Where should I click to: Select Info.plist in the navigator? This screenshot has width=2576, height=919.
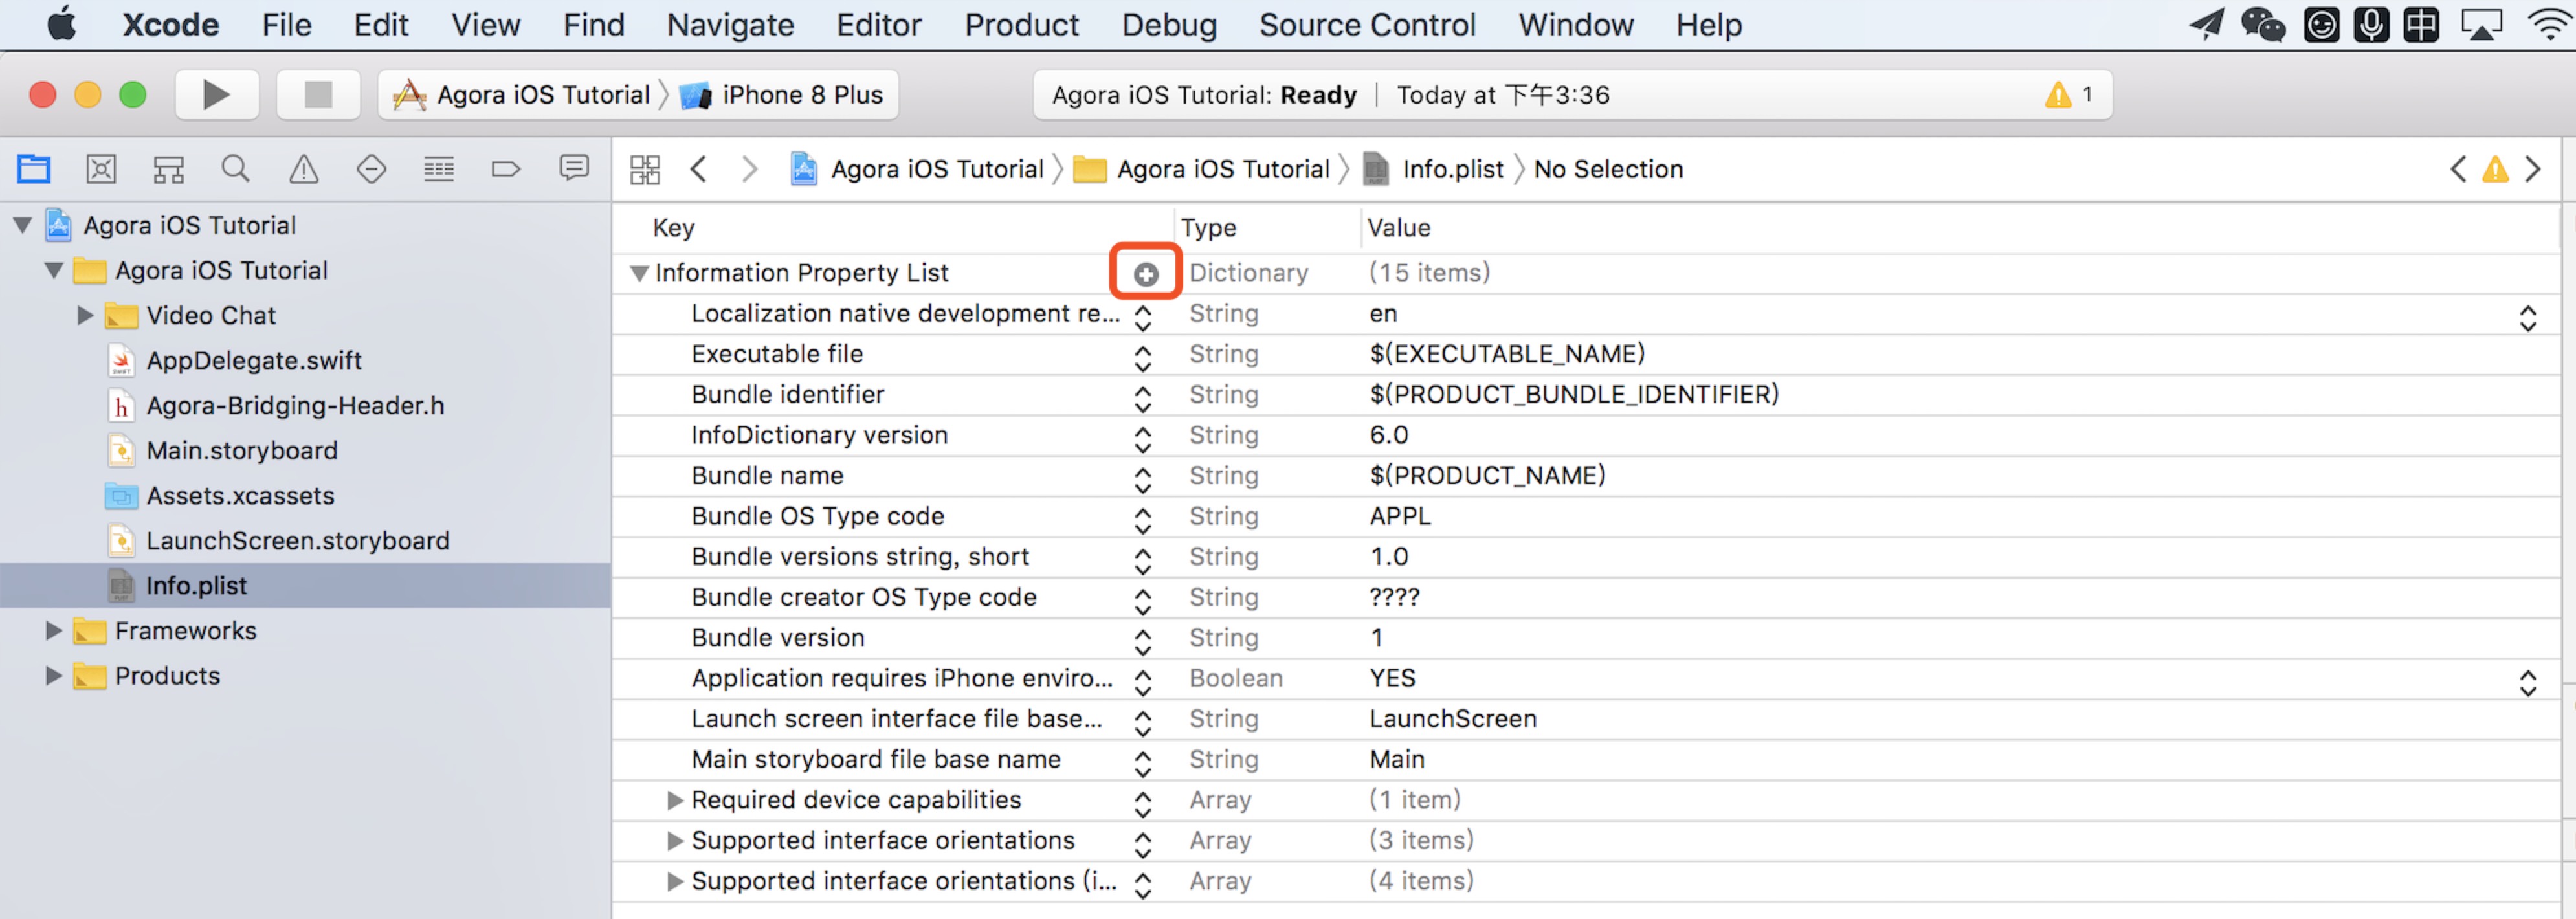(305, 585)
